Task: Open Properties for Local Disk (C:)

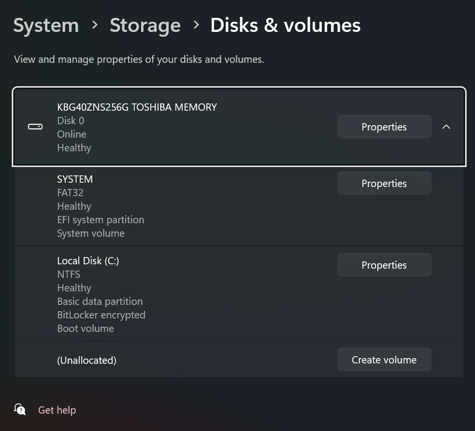Action: point(384,265)
